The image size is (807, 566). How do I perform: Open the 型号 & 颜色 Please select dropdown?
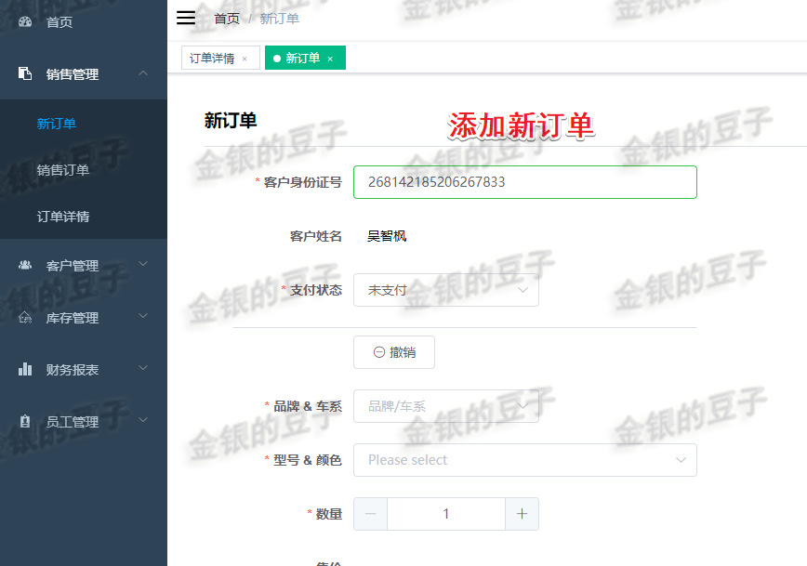[524, 459]
